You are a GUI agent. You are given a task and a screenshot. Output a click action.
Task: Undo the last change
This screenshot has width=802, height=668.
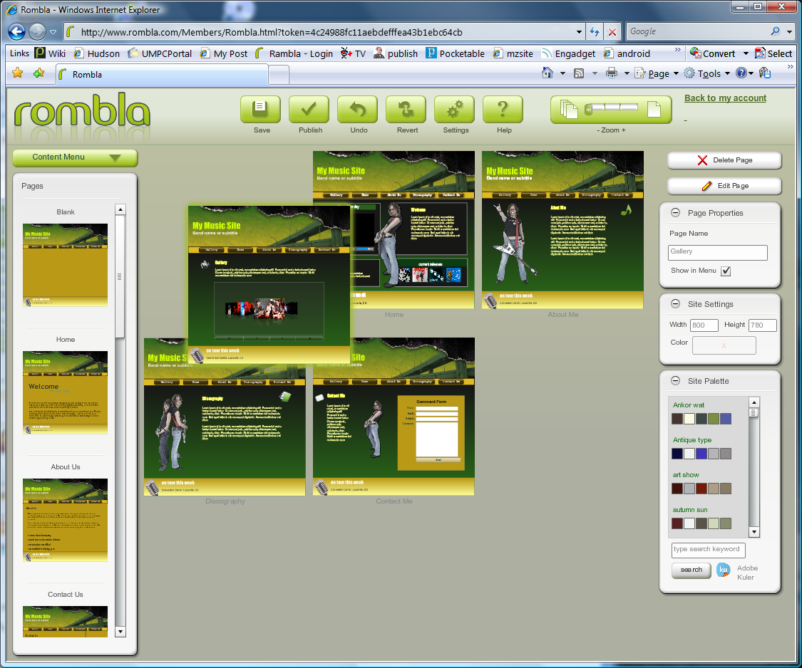point(357,110)
